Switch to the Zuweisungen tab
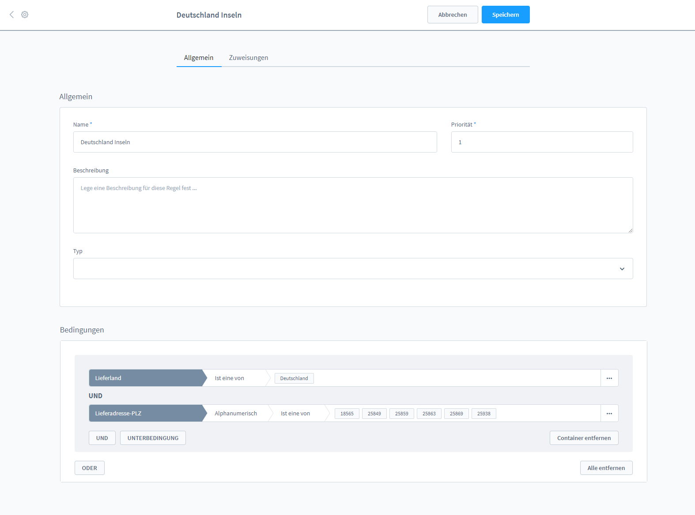This screenshot has width=695, height=515. click(x=248, y=58)
